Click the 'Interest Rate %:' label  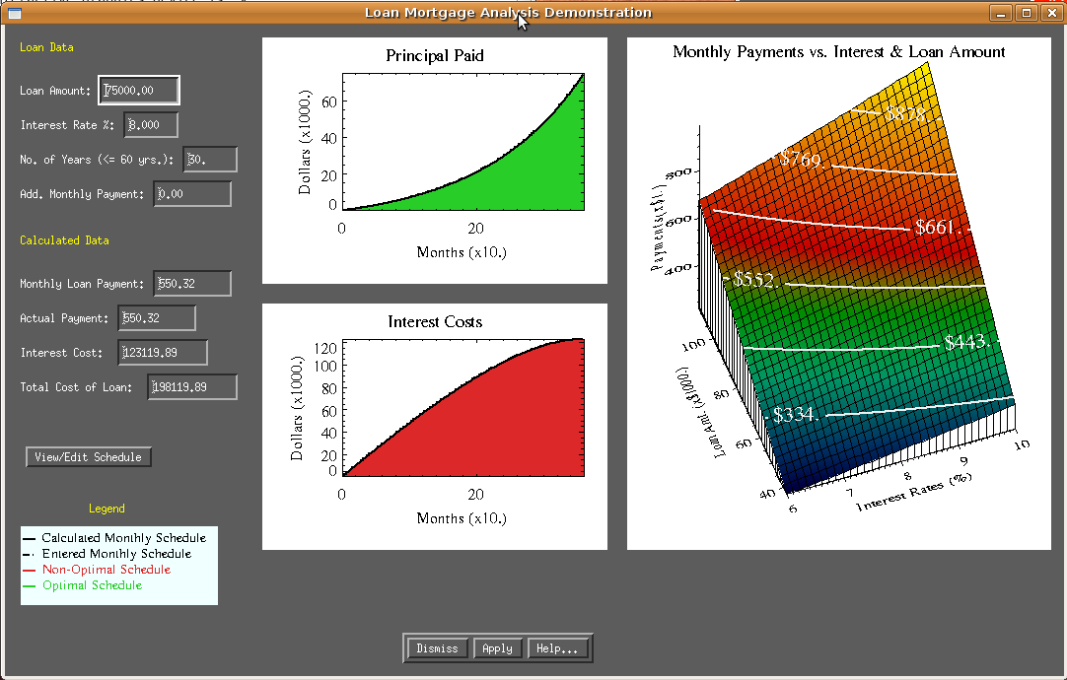67,125
